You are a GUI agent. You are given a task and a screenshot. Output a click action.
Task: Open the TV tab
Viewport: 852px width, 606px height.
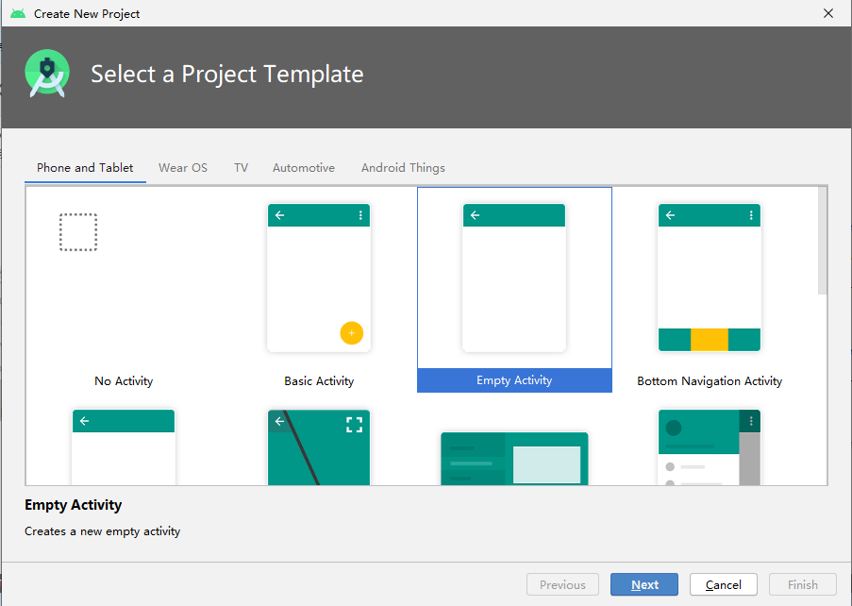coord(242,168)
